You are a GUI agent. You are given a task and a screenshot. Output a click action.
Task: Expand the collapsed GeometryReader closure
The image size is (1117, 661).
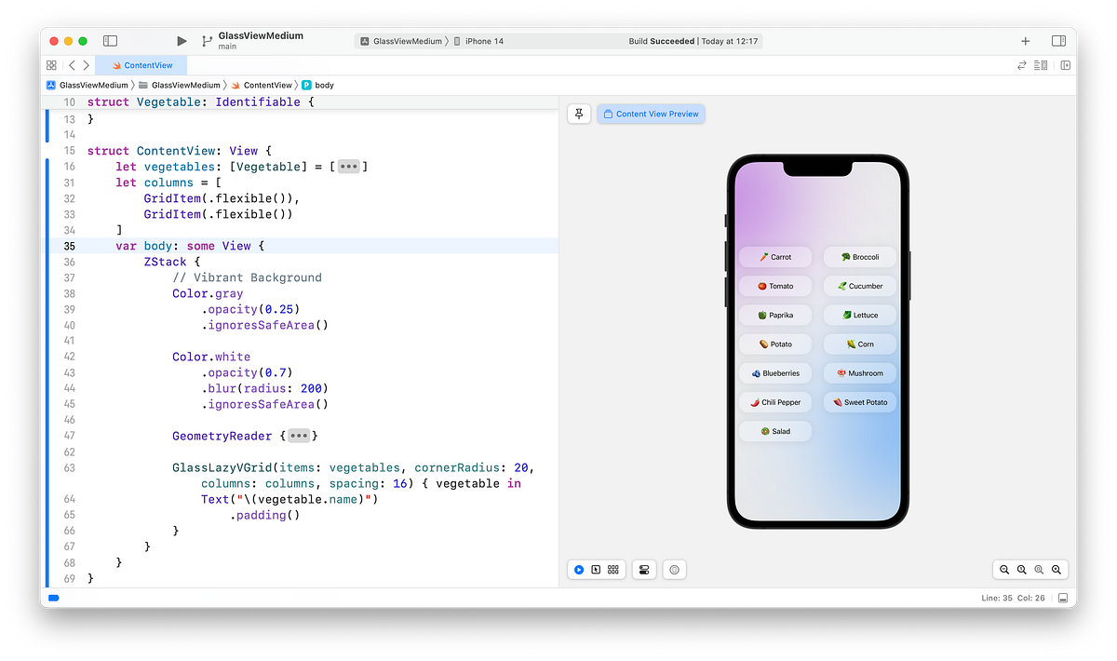tap(299, 435)
